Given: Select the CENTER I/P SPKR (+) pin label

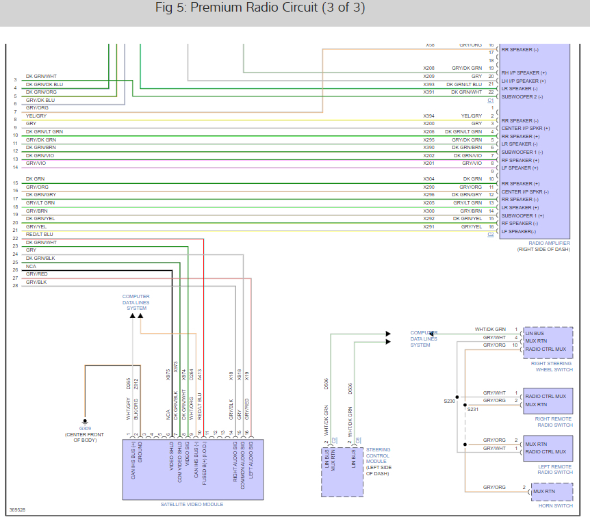Looking at the screenshot, I should [x=525, y=129].
